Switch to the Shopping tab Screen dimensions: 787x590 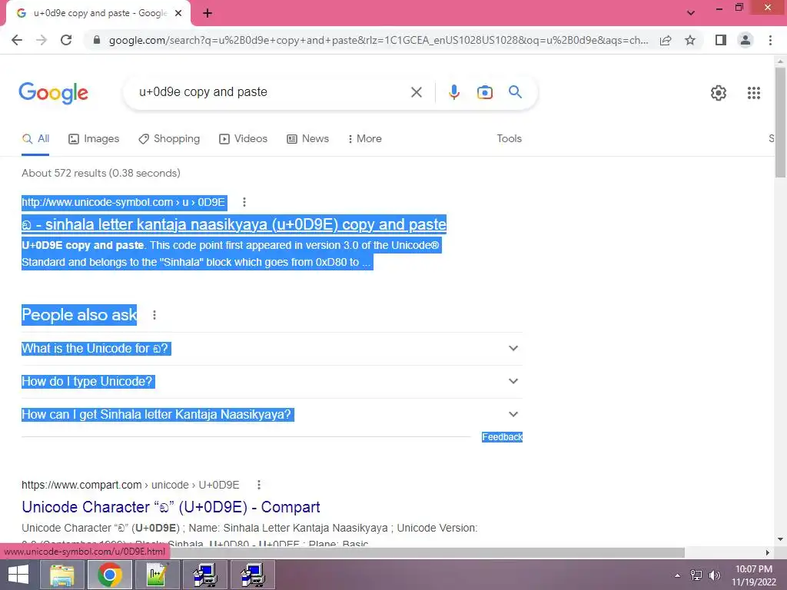pos(169,139)
